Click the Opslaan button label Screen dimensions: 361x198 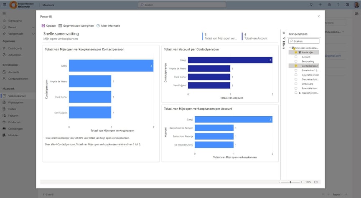(51, 26)
